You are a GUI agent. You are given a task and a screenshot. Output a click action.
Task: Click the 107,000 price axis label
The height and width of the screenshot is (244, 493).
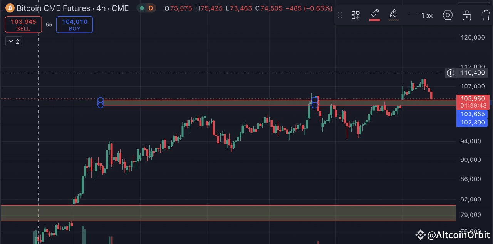tap(473, 86)
